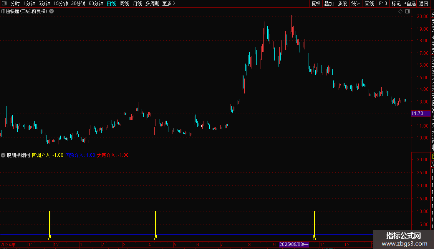Viewport: 434px width, 249px height.
Task: Open 多股 multi-stock view
Action: click(x=342, y=3)
